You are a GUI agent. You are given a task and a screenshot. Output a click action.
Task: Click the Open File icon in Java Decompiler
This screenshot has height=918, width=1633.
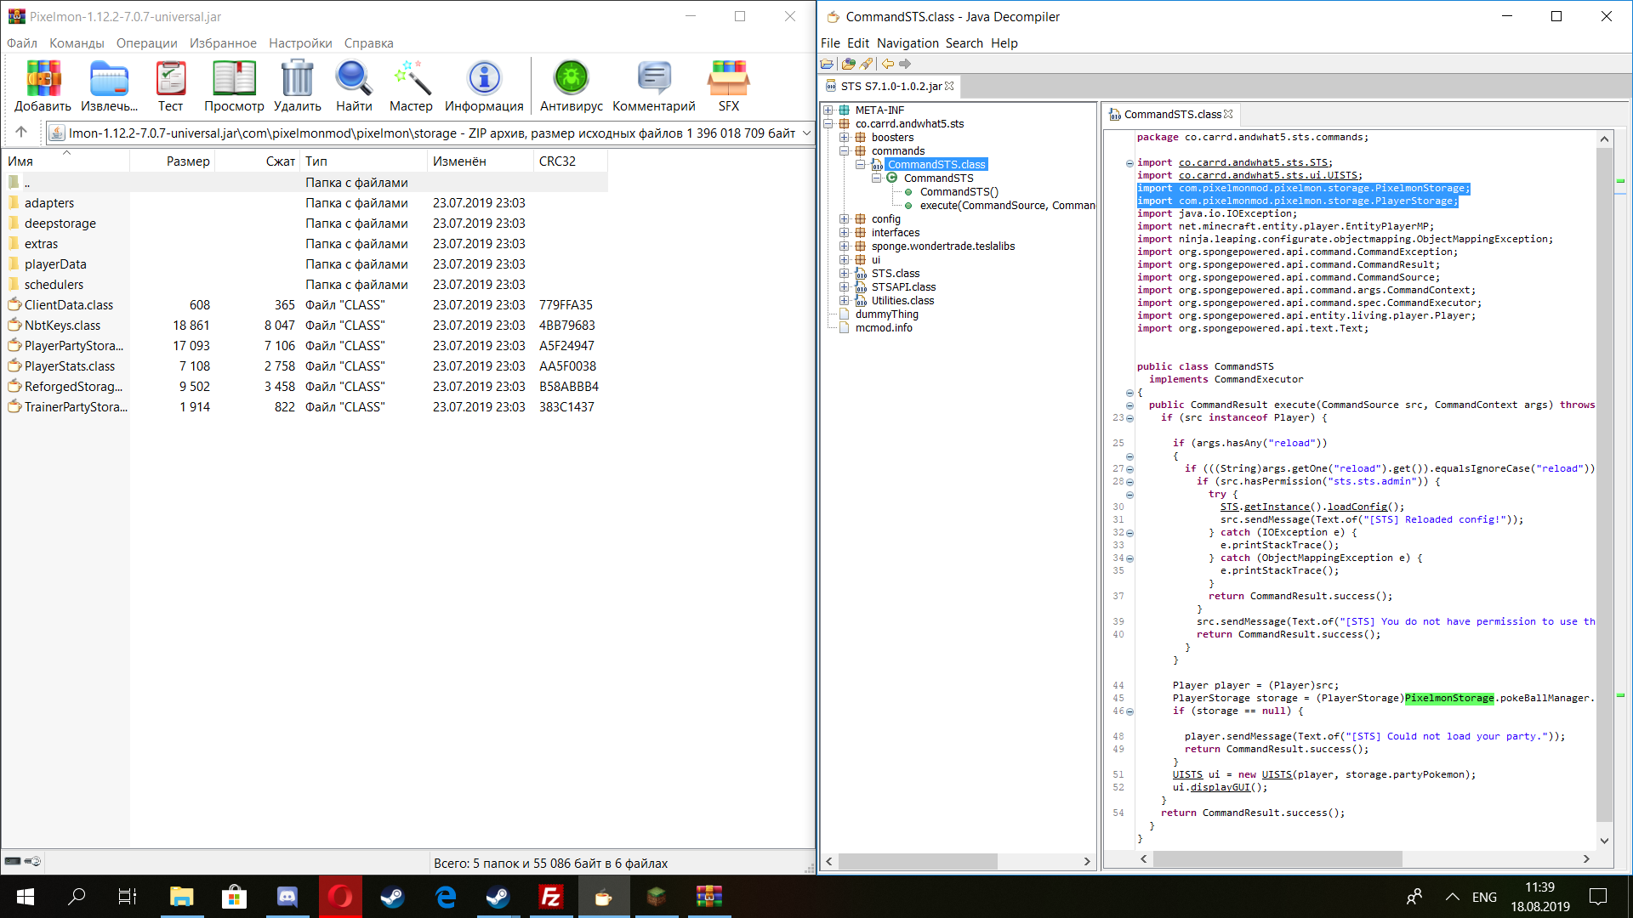(826, 64)
